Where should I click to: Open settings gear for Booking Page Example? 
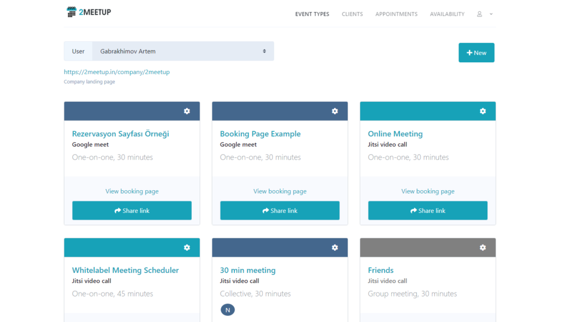(x=335, y=111)
